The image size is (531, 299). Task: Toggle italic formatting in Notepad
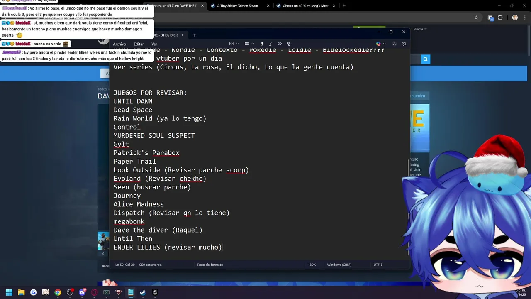coord(270,44)
